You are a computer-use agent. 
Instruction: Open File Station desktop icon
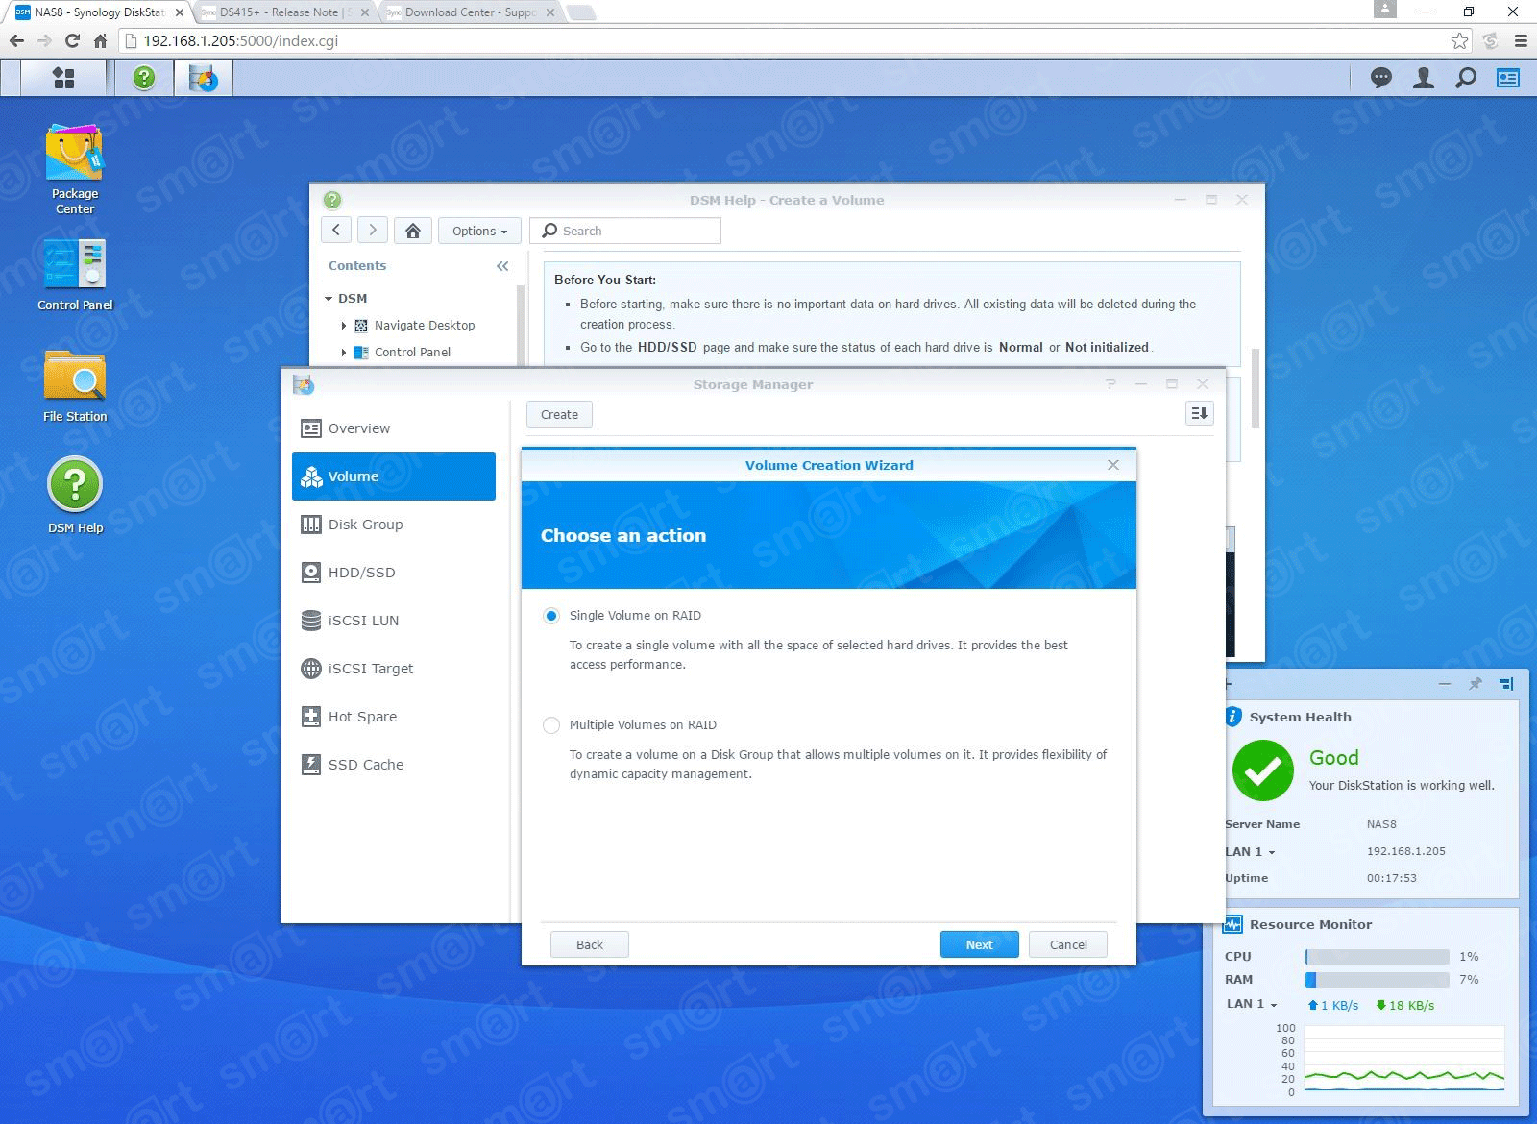pyautogui.click(x=75, y=385)
